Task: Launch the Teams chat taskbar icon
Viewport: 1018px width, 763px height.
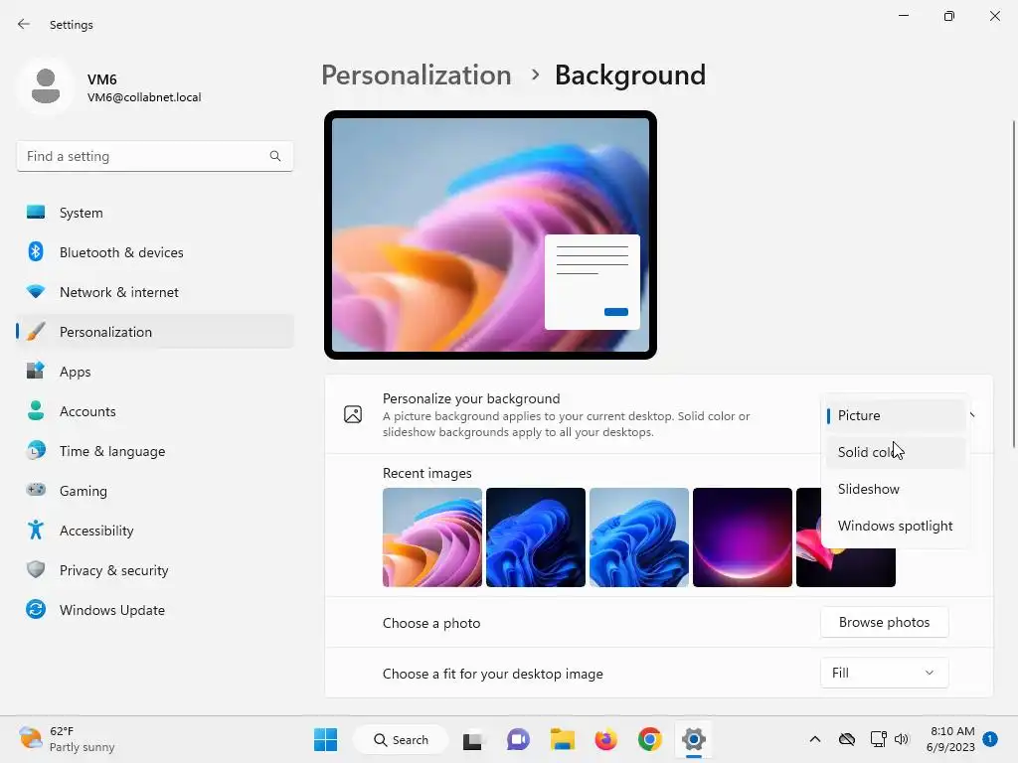Action: click(518, 739)
